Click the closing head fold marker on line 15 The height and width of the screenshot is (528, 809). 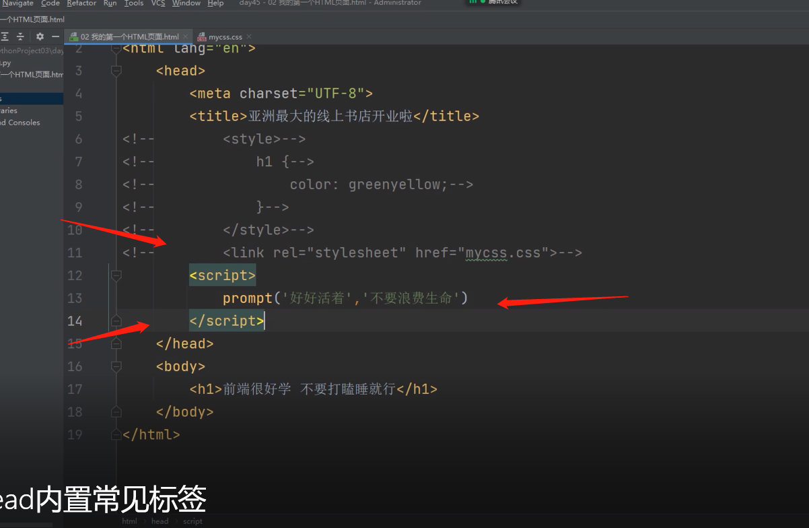(116, 343)
